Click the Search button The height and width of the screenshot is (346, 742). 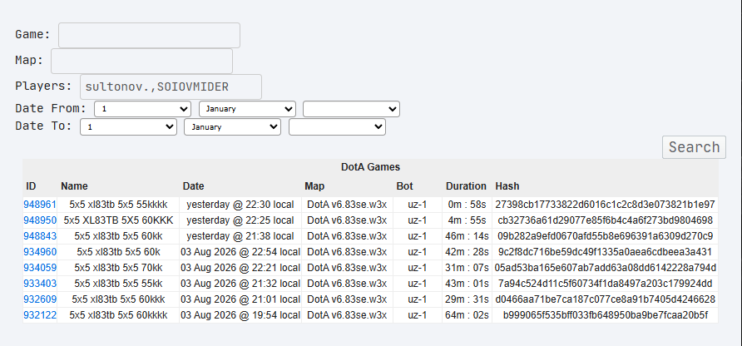694,147
